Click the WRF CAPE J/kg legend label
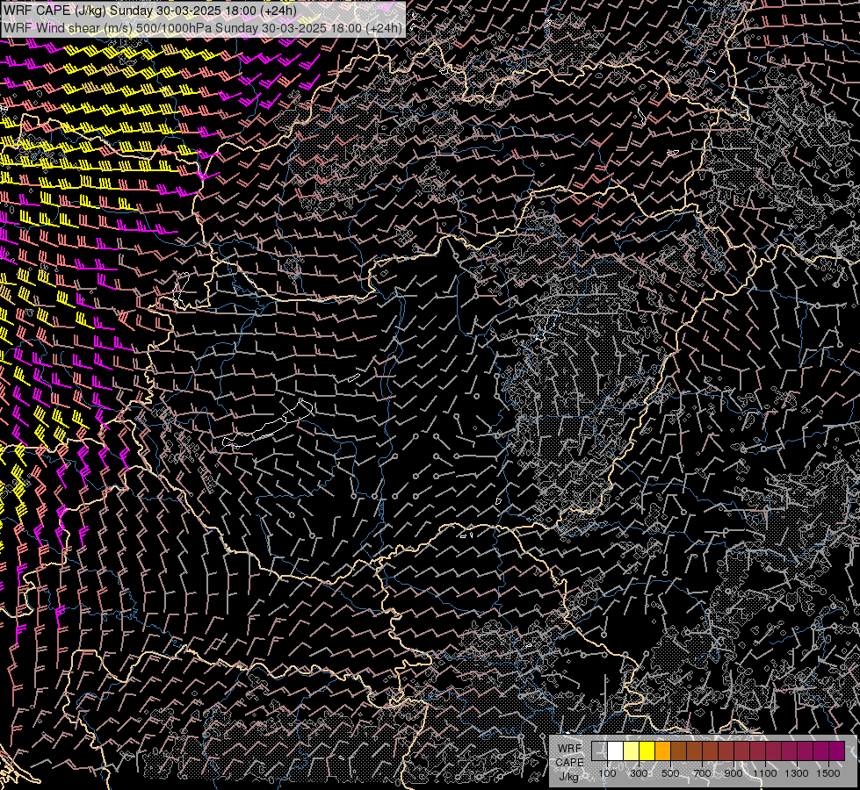 [569, 763]
